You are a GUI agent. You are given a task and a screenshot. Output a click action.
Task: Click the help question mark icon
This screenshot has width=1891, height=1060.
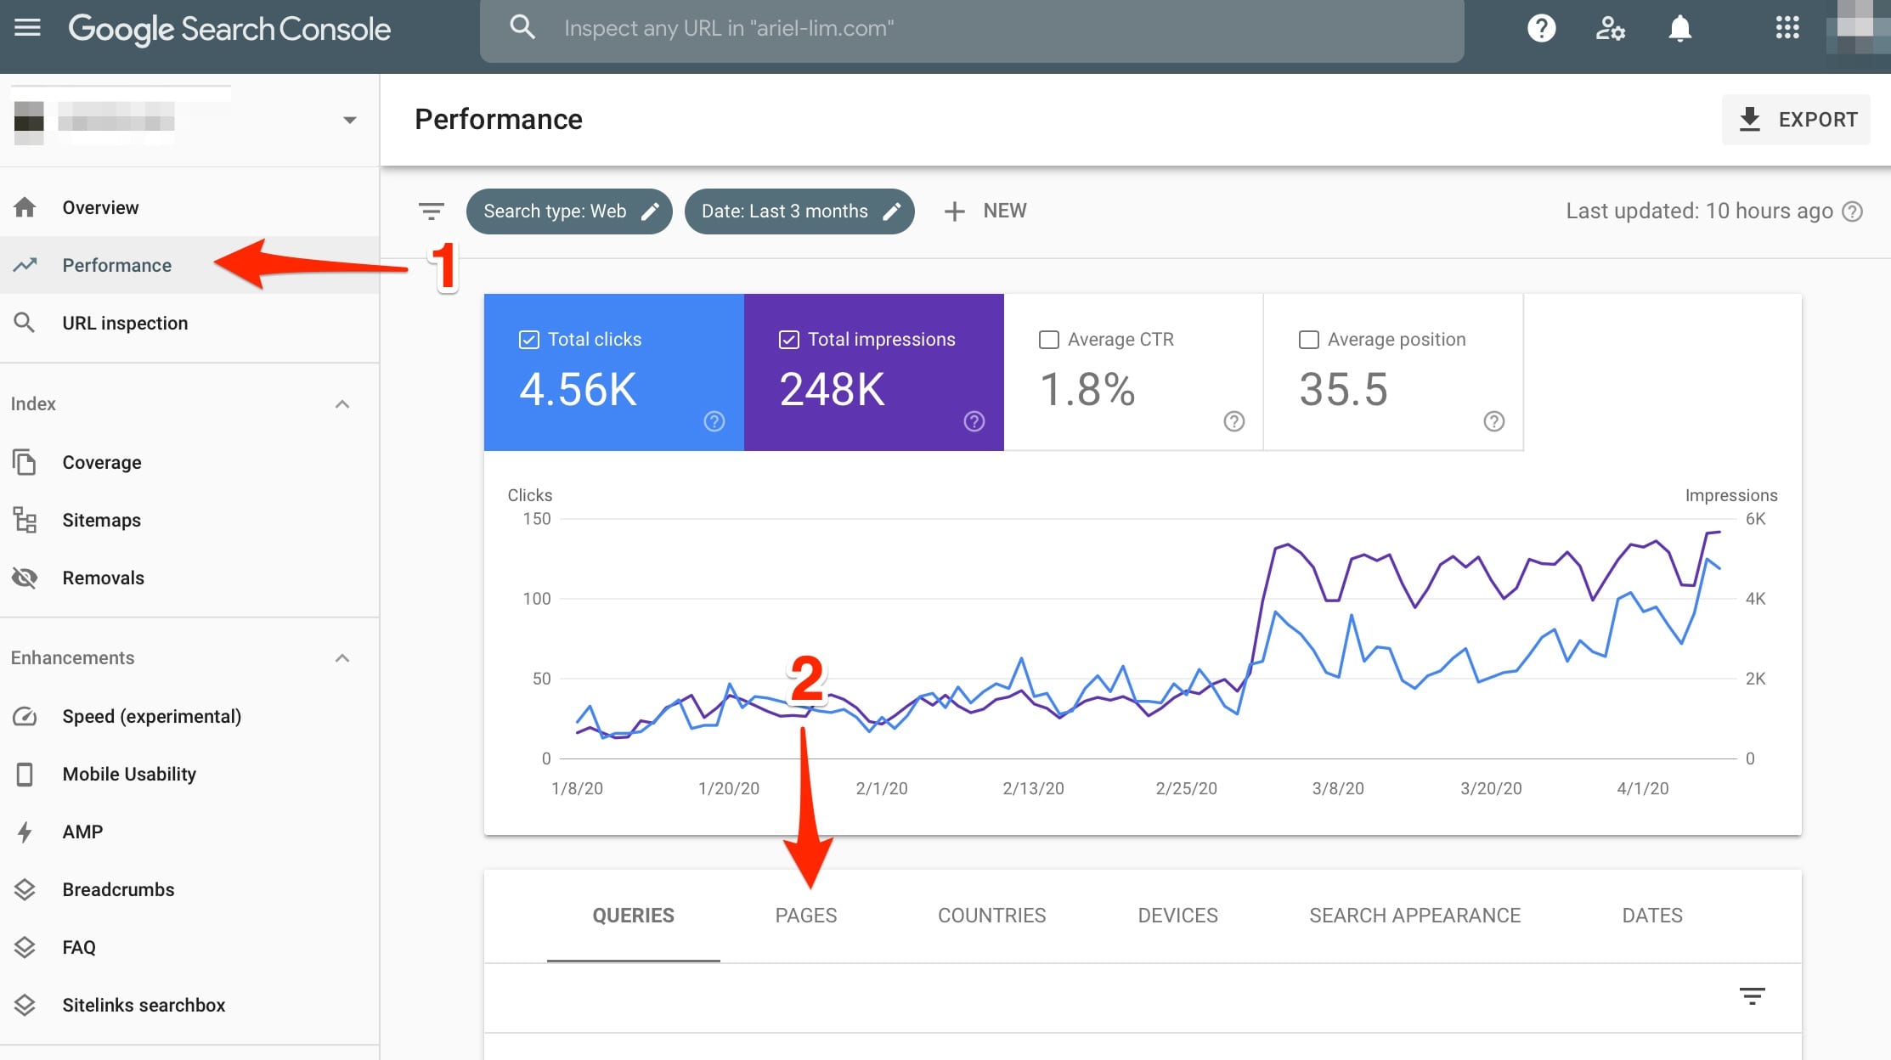(x=1541, y=28)
